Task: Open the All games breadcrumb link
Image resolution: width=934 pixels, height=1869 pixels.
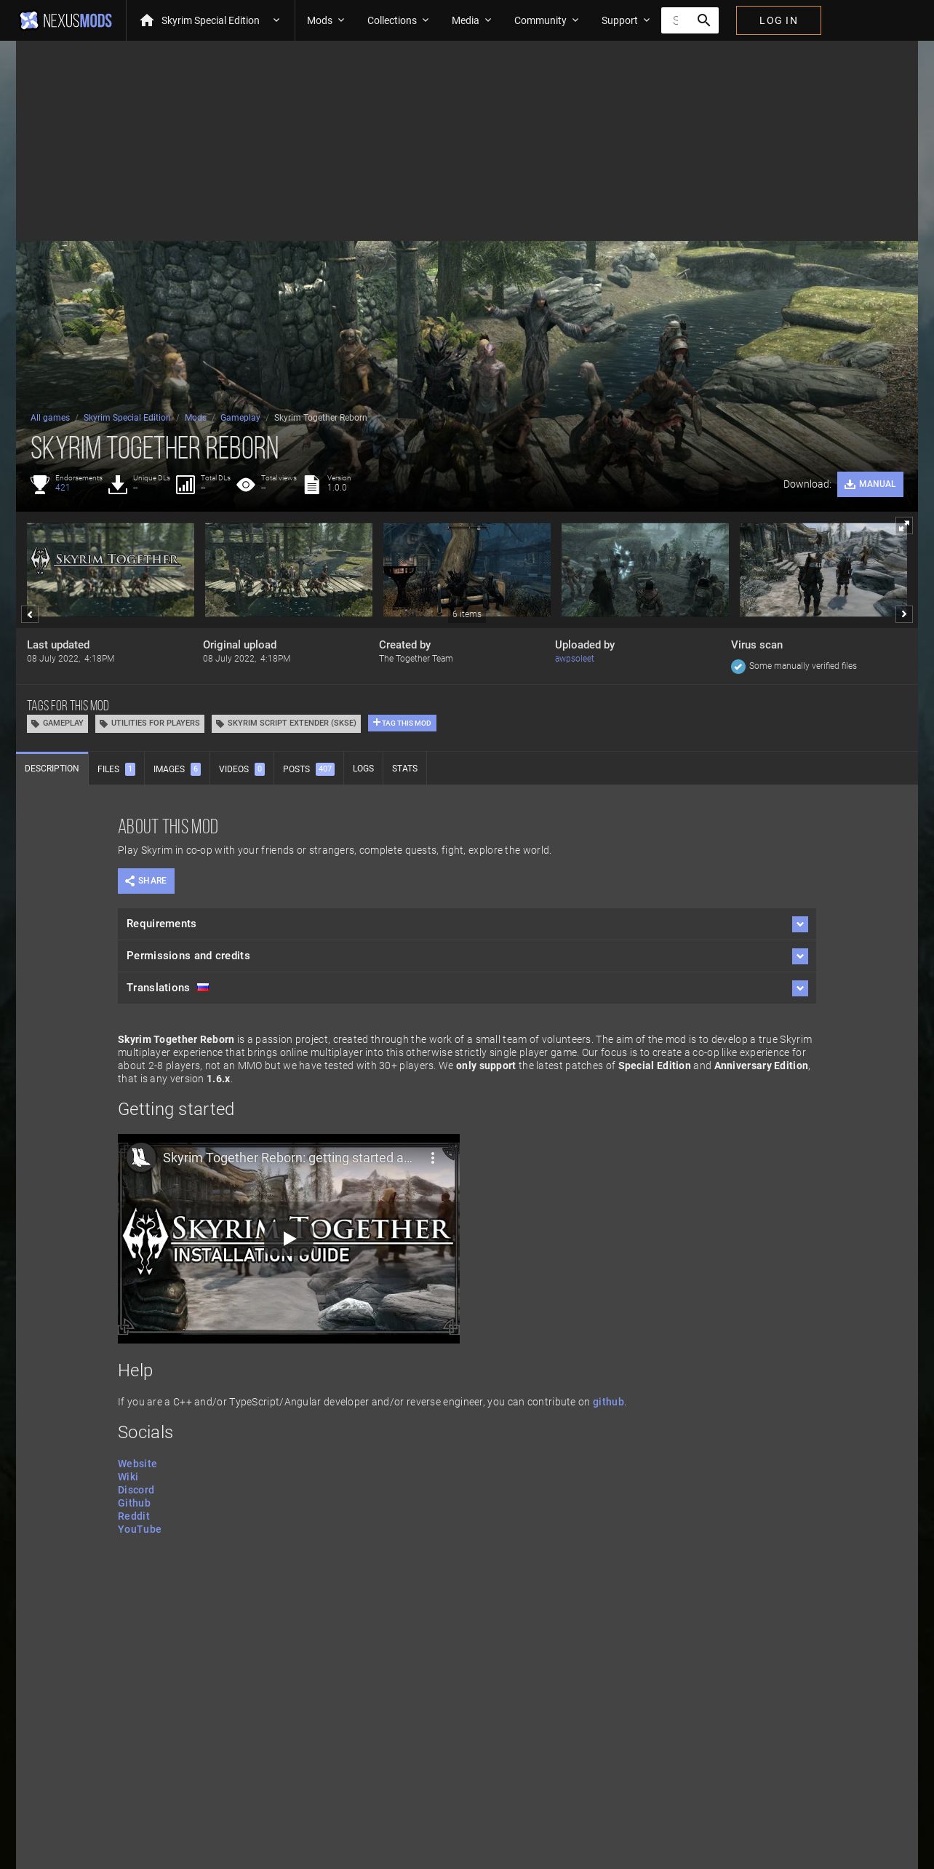Action: coord(50,418)
